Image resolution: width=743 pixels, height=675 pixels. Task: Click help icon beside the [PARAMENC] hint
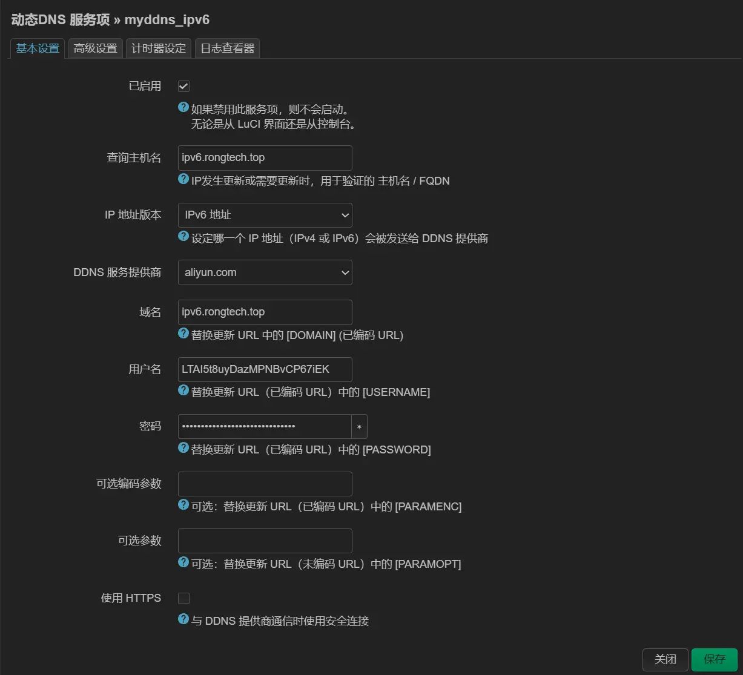[x=183, y=505]
